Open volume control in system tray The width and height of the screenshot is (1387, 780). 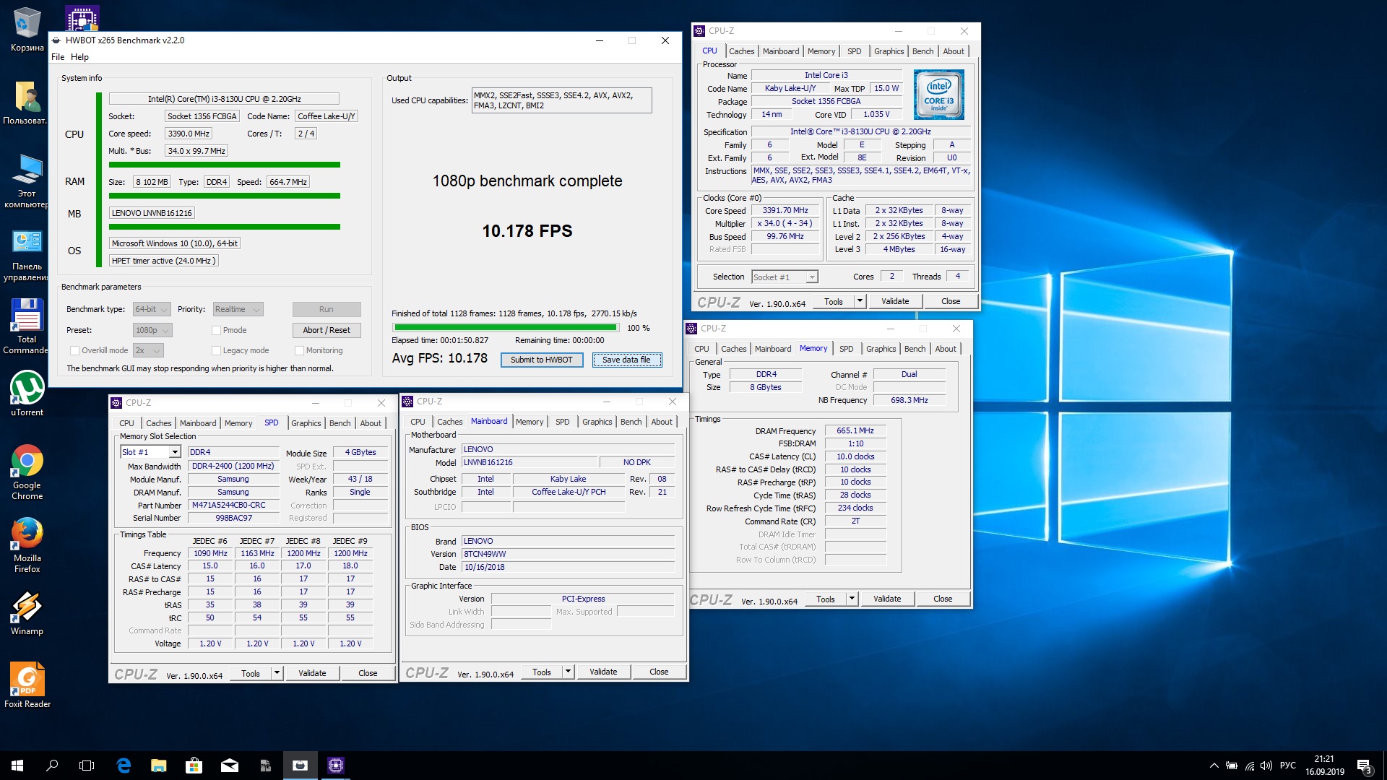[1266, 766]
